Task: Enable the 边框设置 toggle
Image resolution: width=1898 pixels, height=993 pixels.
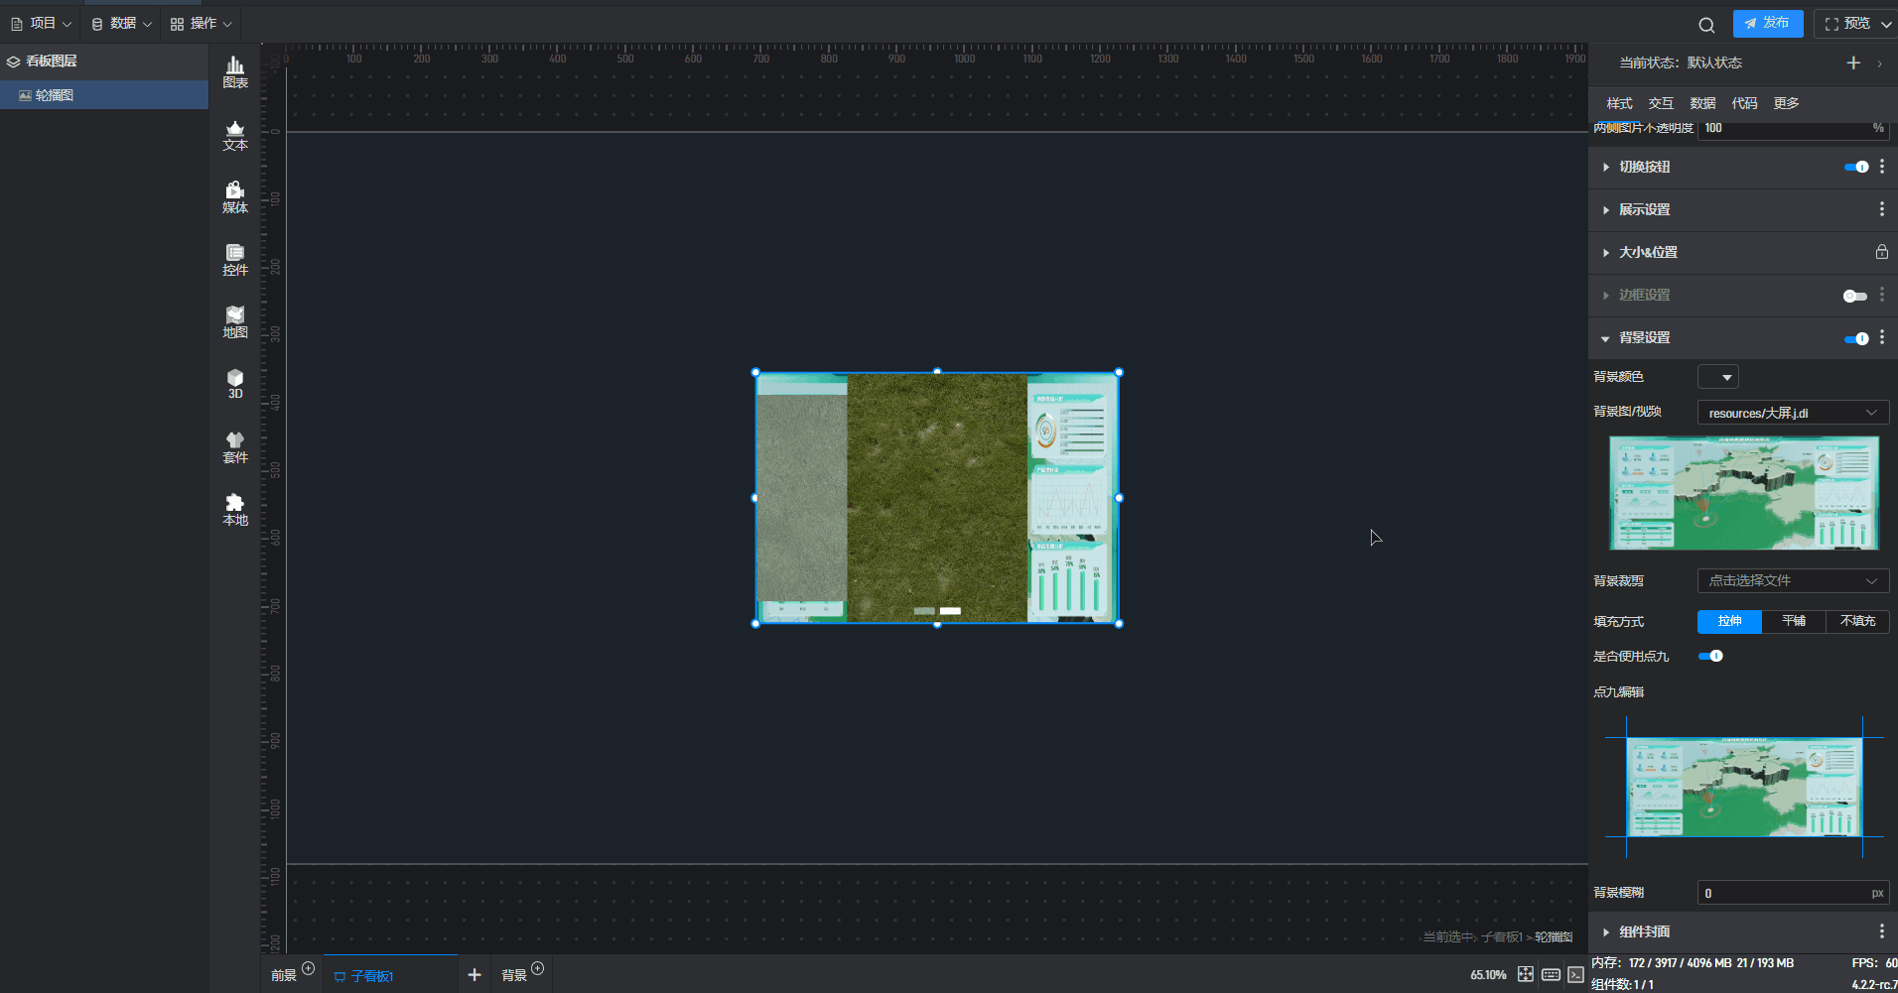Action: 1854,296
